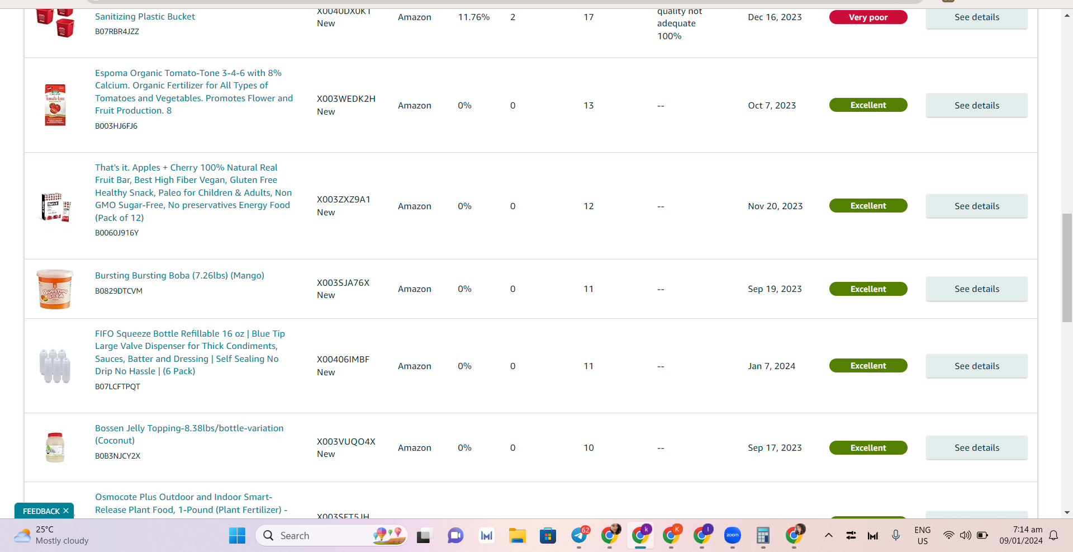
Task: Click the scrollbar down arrow
Action: (x=1067, y=512)
